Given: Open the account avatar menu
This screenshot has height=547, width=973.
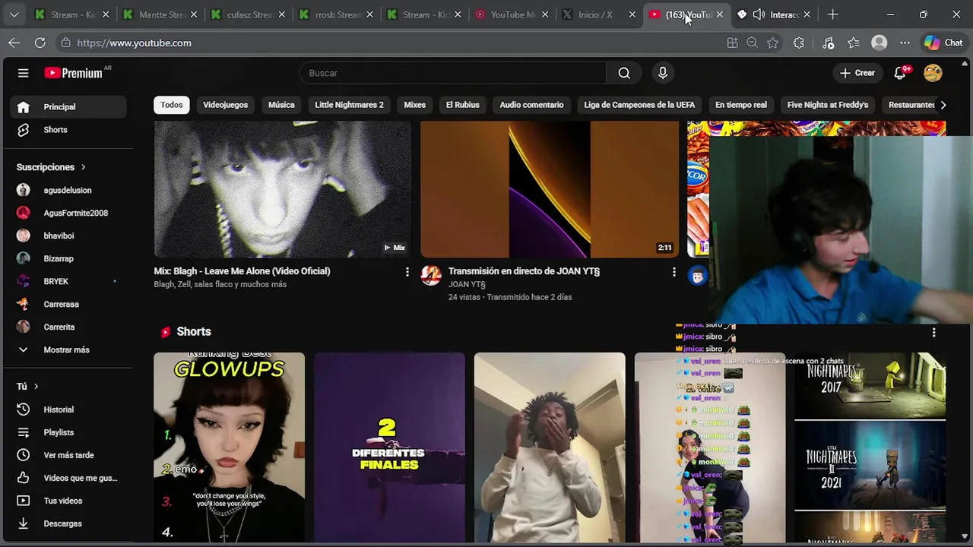Looking at the screenshot, I should click(x=933, y=73).
